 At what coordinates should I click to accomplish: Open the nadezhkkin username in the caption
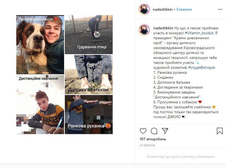[x=163, y=28]
